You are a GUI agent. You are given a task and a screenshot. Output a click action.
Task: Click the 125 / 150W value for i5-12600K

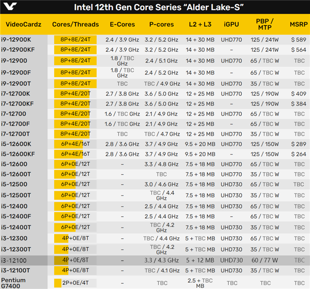coord(265,144)
